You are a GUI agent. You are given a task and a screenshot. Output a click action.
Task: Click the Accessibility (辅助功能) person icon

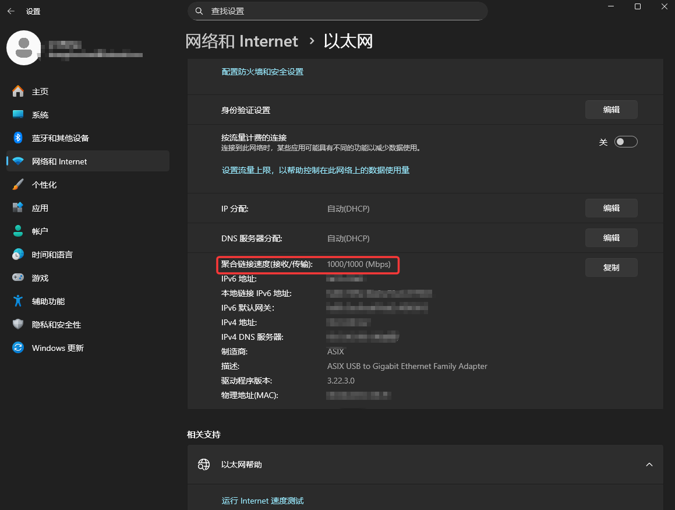pyautogui.click(x=18, y=301)
